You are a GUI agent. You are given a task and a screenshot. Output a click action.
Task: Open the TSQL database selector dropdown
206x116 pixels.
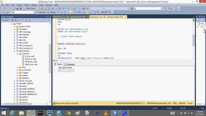click(x=33, y=12)
